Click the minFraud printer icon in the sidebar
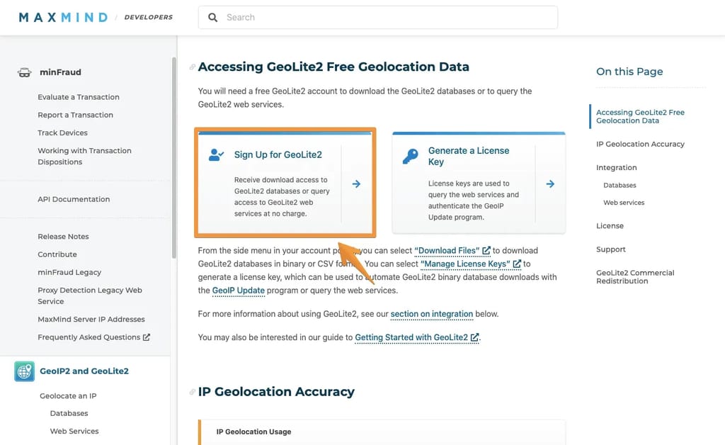725x445 pixels. (x=24, y=72)
